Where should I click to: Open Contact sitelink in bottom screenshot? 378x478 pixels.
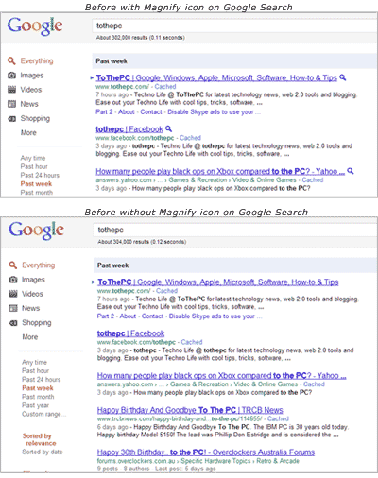[x=152, y=316]
